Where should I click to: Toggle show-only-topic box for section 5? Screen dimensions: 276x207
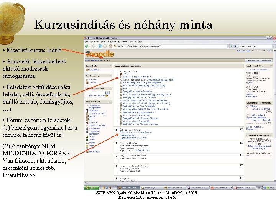pyautogui.click(x=242, y=178)
